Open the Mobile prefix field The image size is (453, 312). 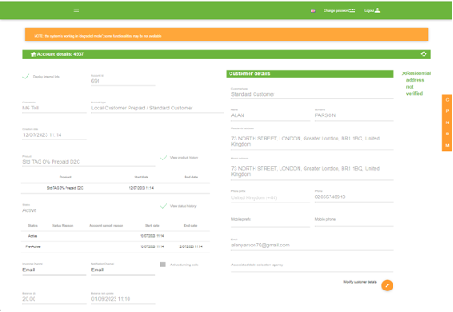pos(270,221)
